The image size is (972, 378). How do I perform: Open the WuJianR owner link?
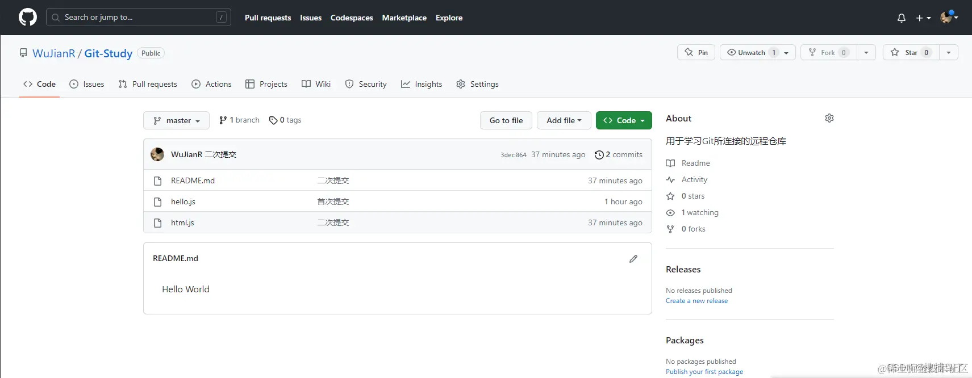point(53,53)
